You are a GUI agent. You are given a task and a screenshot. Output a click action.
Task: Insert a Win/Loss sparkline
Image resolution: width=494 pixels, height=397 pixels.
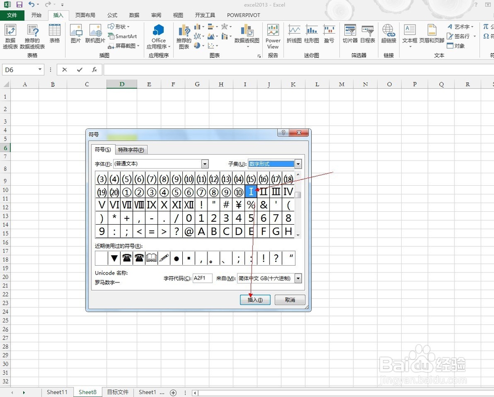[329, 34]
